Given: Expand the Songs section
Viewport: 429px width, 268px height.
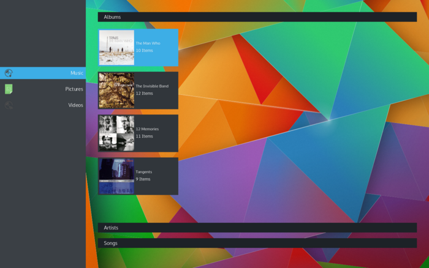Looking at the screenshot, I should [257, 243].
